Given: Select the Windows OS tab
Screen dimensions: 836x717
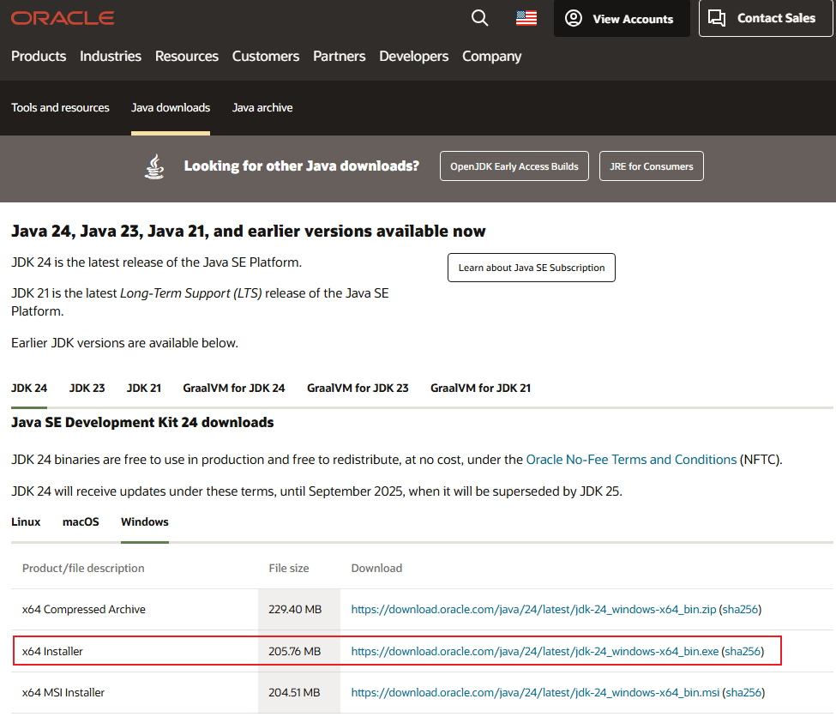Looking at the screenshot, I should (x=145, y=521).
